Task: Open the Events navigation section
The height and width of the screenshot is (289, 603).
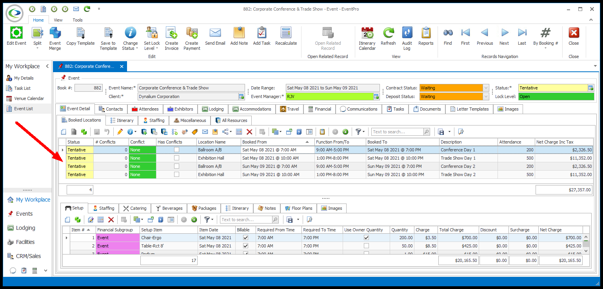Action: 24,214
